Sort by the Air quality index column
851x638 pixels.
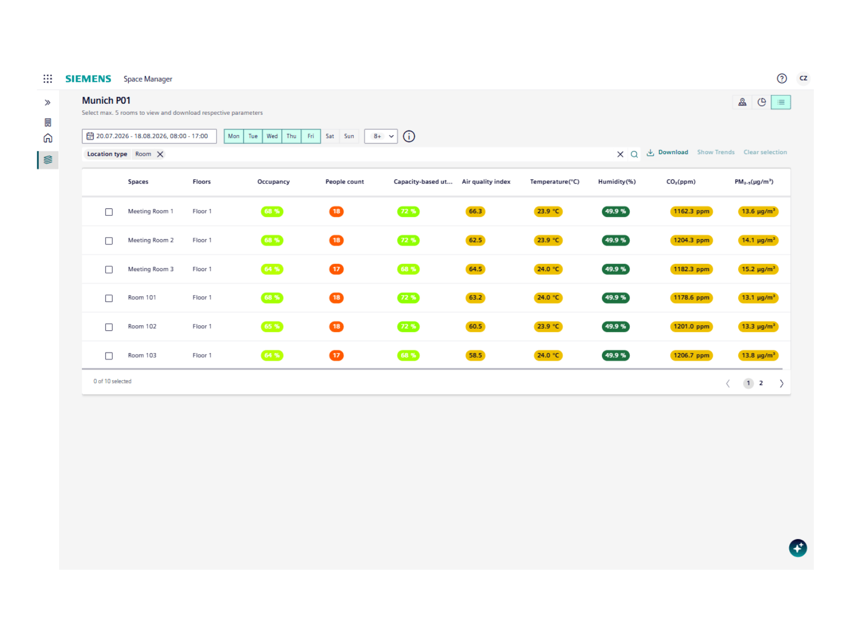[486, 182]
